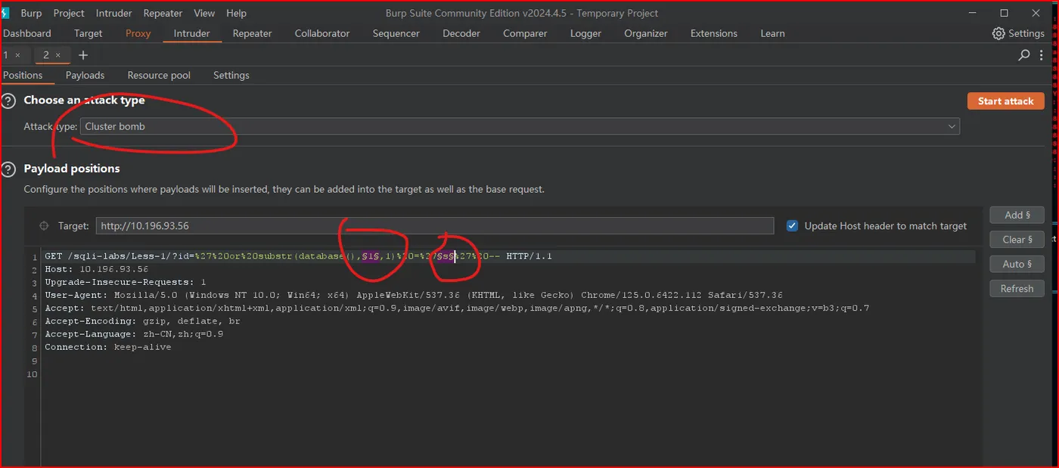This screenshot has height=468, width=1059.
Task: Open the Comparer tab
Action: tap(525, 33)
